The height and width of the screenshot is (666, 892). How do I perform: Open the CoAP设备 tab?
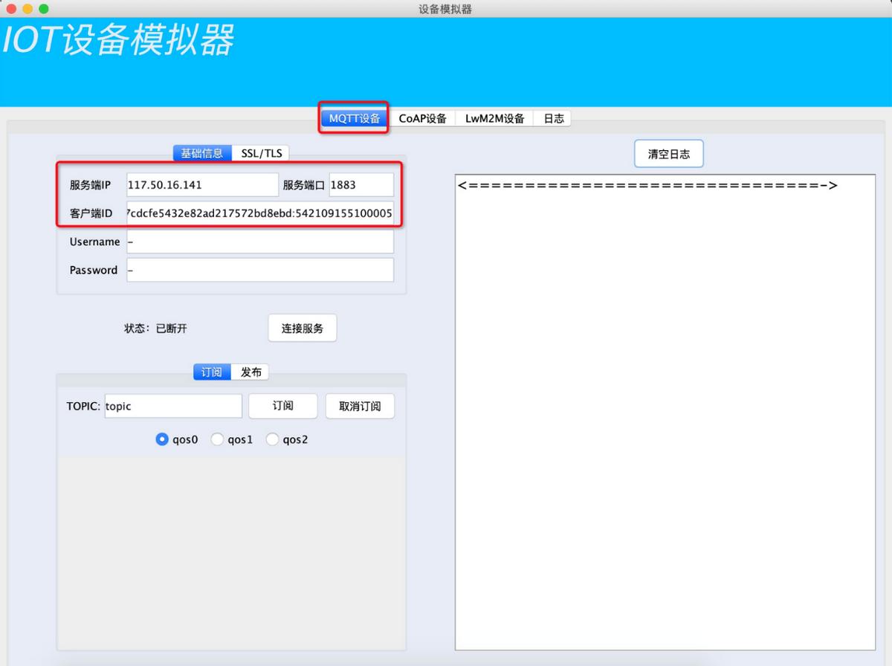(x=422, y=118)
